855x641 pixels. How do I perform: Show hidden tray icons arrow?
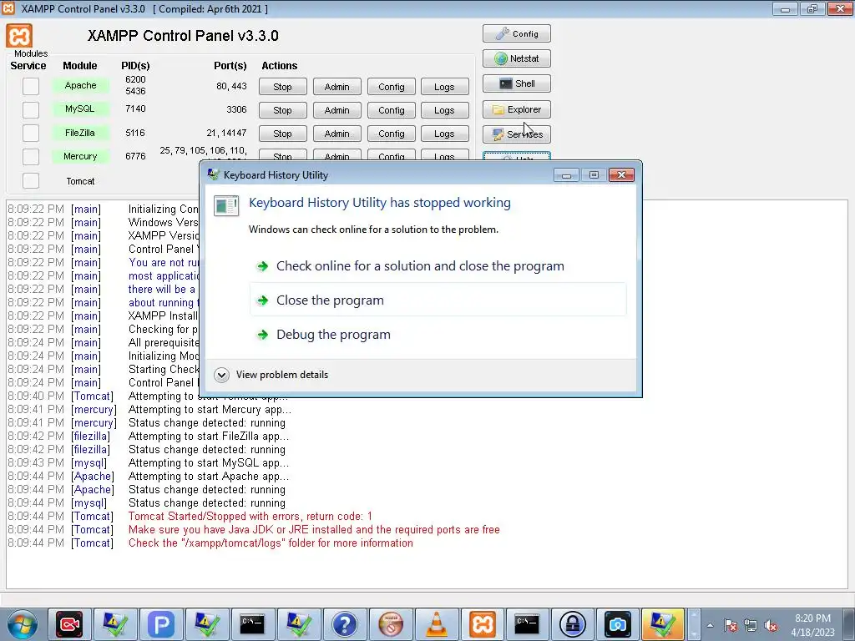tap(710, 625)
